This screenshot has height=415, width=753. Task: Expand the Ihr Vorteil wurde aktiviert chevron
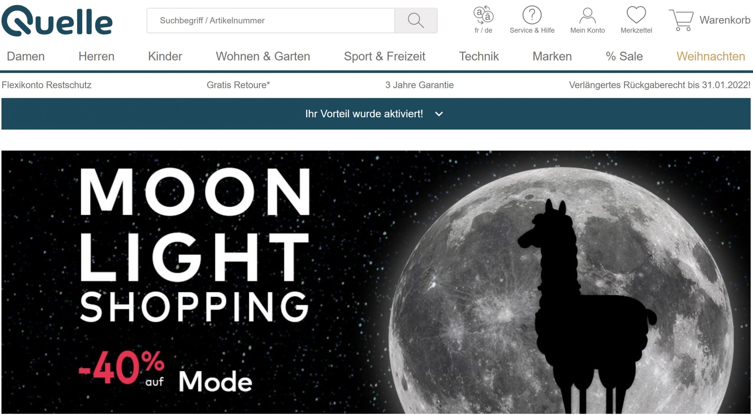coord(439,114)
